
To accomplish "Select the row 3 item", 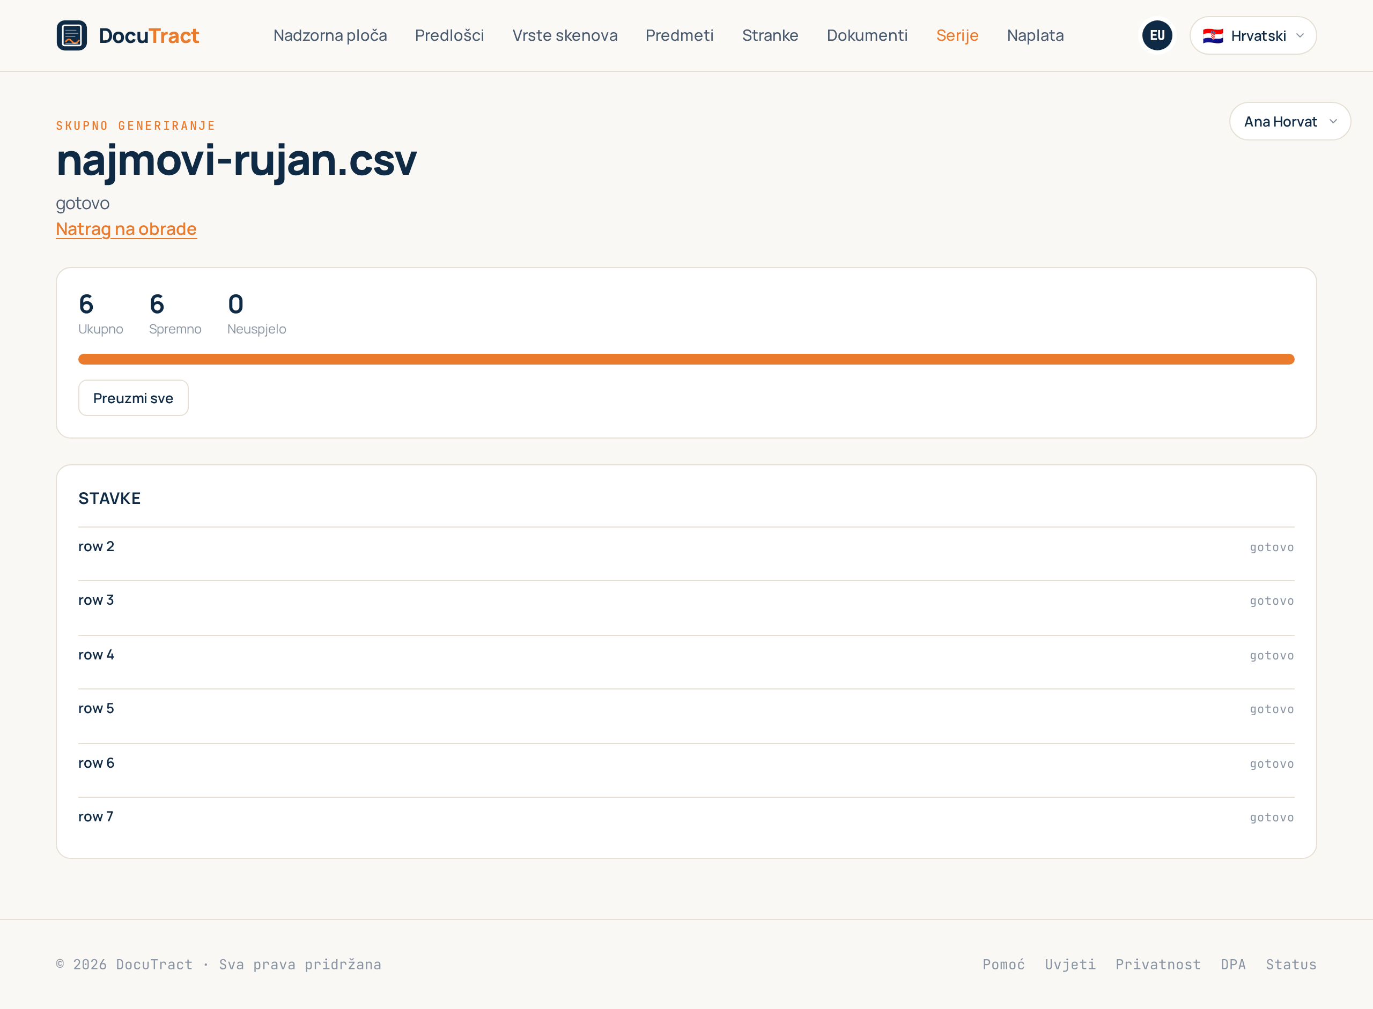I will tap(686, 608).
